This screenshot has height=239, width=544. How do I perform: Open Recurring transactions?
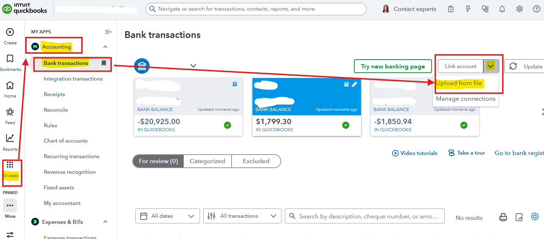coord(72,156)
